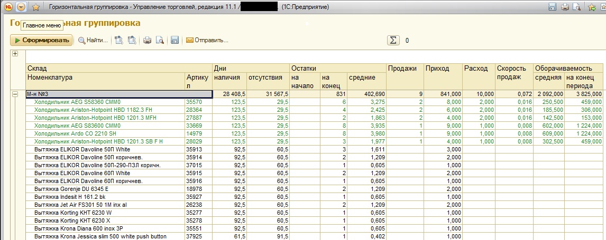Screen dimensions: 606x240
Task: Open report preview magnifier page icon
Action: (x=160, y=40)
